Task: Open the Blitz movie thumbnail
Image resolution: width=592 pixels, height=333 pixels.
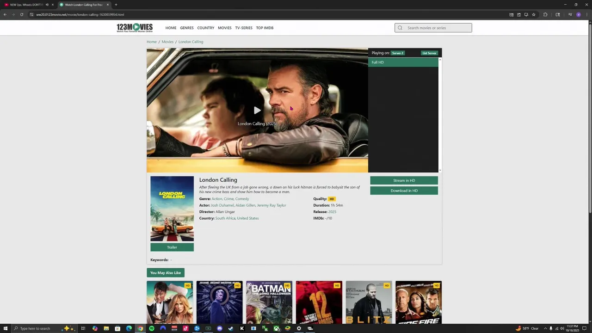Action: point(369,302)
